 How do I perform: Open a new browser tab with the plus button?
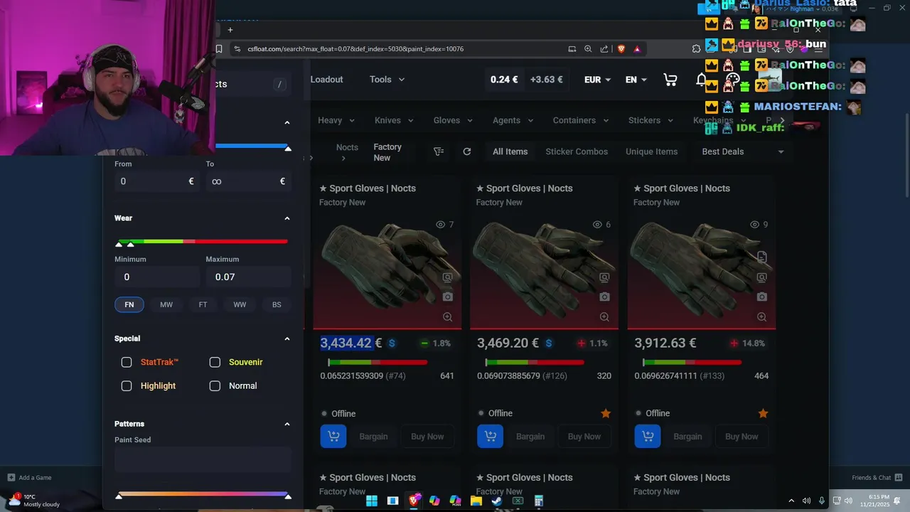pos(230,30)
